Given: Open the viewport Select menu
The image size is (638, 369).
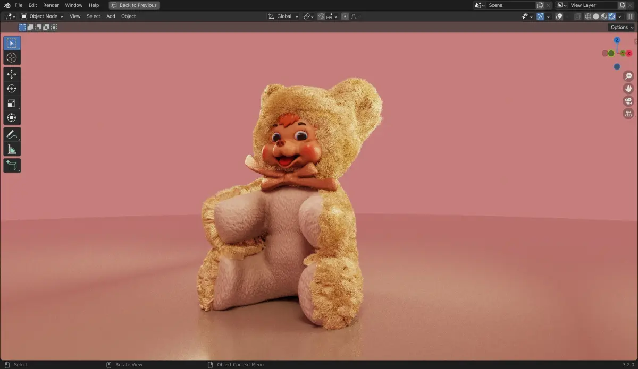Looking at the screenshot, I should pyautogui.click(x=94, y=16).
